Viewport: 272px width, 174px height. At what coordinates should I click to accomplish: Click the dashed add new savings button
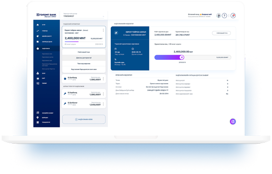[84, 119]
